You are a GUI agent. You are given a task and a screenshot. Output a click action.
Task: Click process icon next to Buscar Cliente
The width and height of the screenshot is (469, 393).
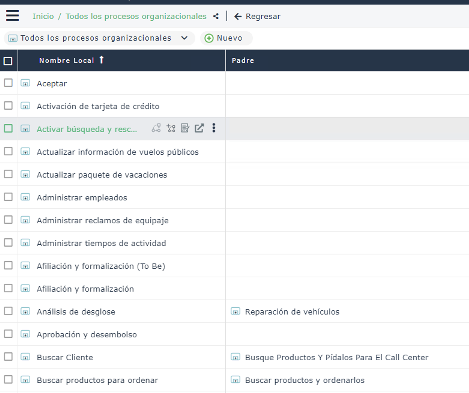coord(26,357)
